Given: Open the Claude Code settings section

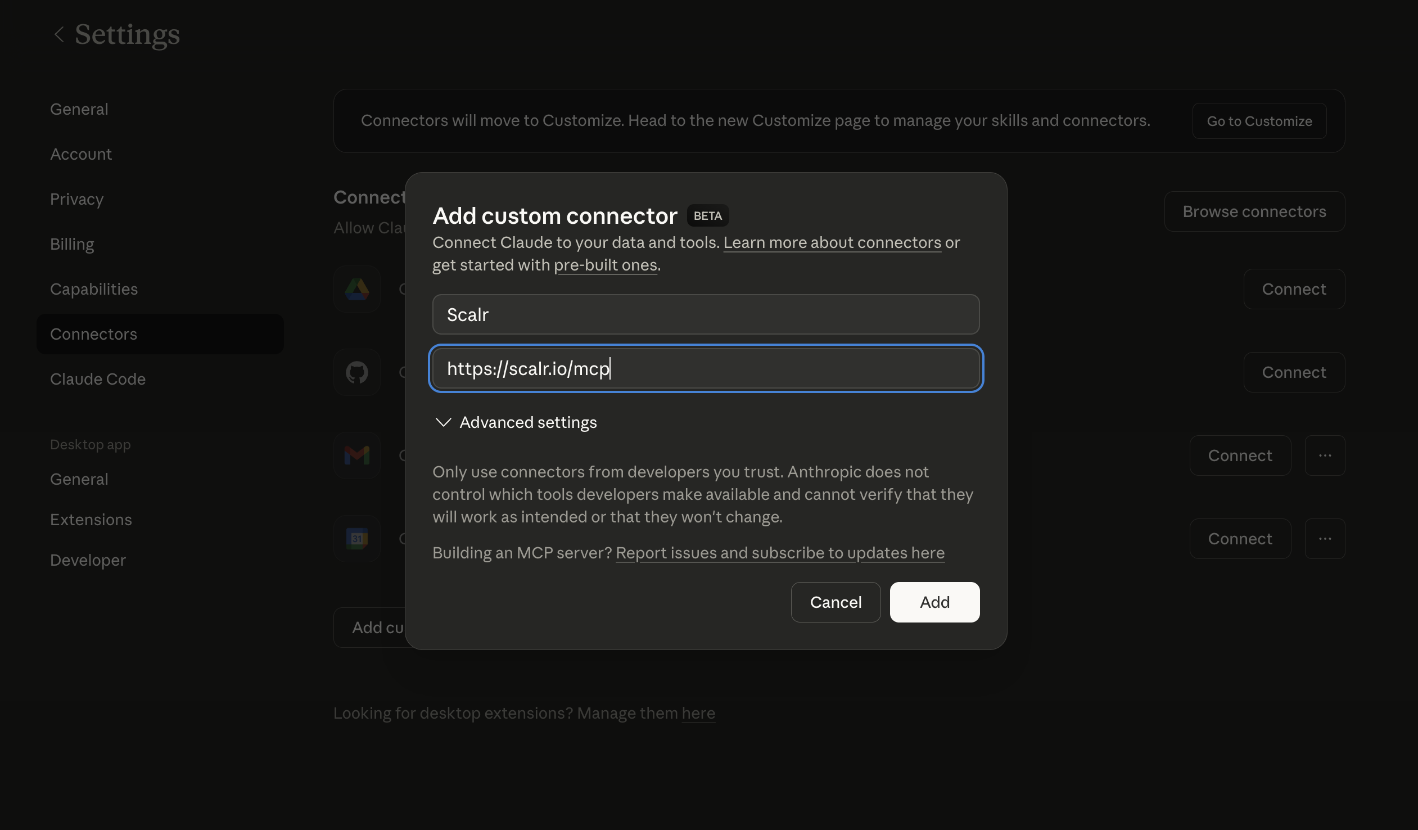Looking at the screenshot, I should (97, 379).
